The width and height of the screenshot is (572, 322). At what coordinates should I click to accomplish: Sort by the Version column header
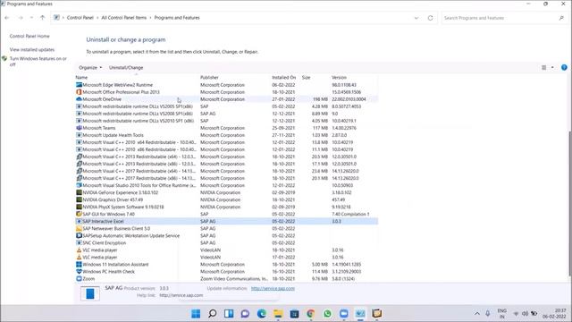coord(339,78)
